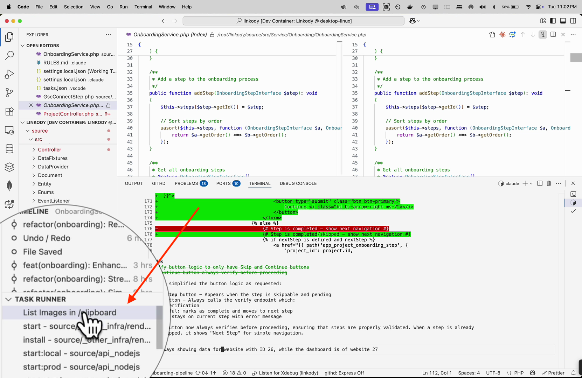The image size is (582, 378).
Task: Switch to the DEBUG CONSOLE tab
Action: (298, 183)
